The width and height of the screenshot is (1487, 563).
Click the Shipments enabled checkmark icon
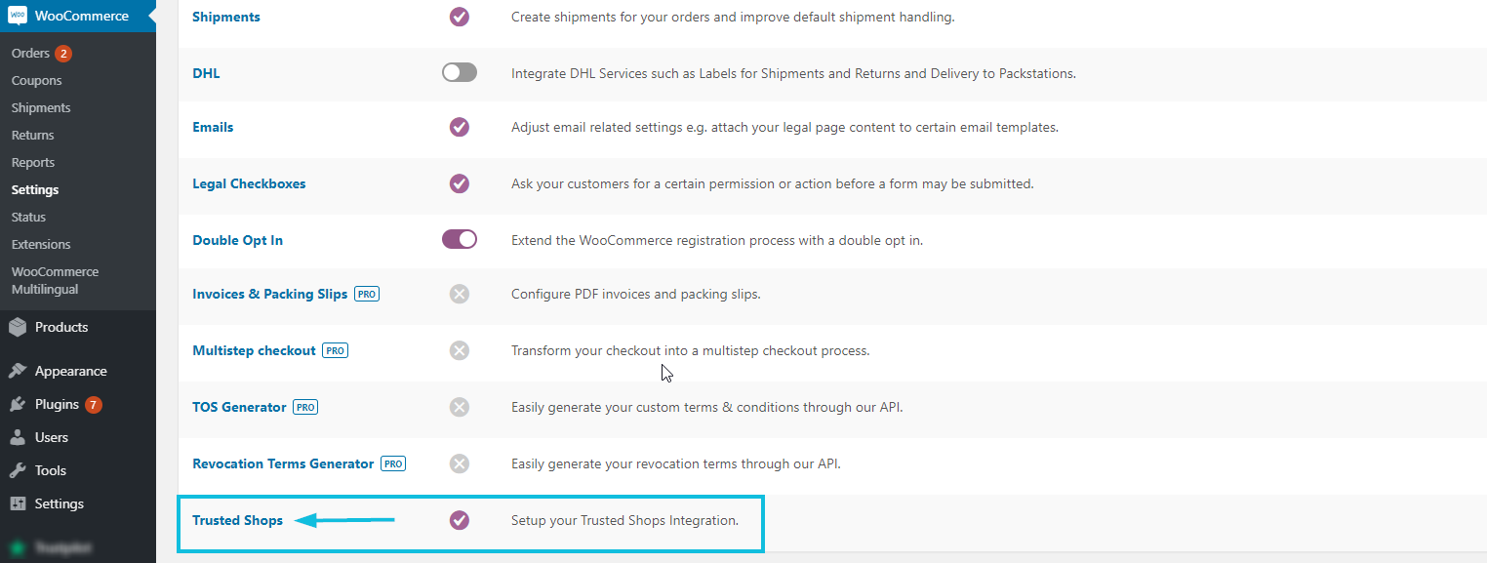click(x=460, y=17)
